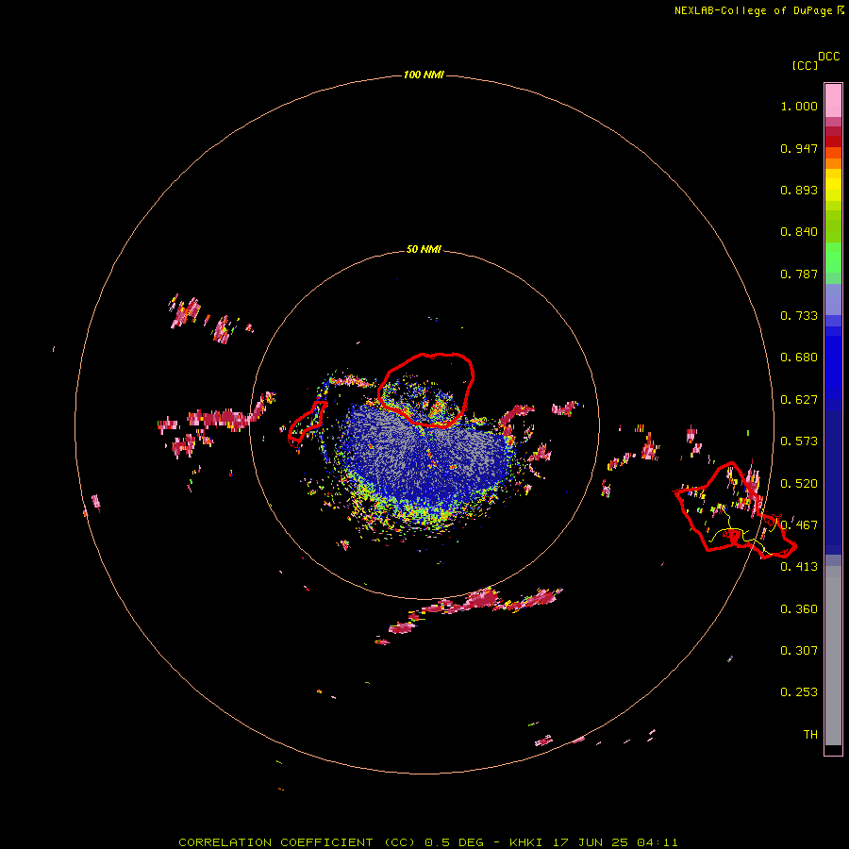This screenshot has width=849, height=849.
Task: Click the 50 NMI range ring label
Action: click(424, 249)
